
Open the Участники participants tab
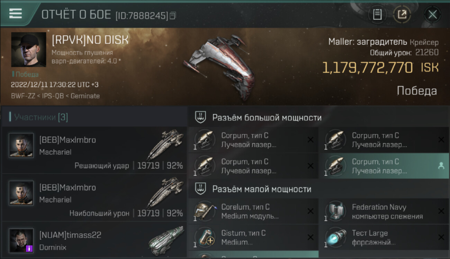point(39,117)
